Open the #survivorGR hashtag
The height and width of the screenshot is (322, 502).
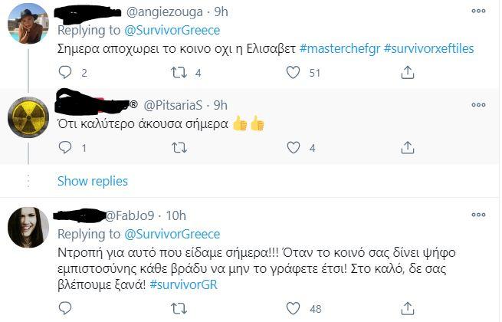click(x=183, y=284)
